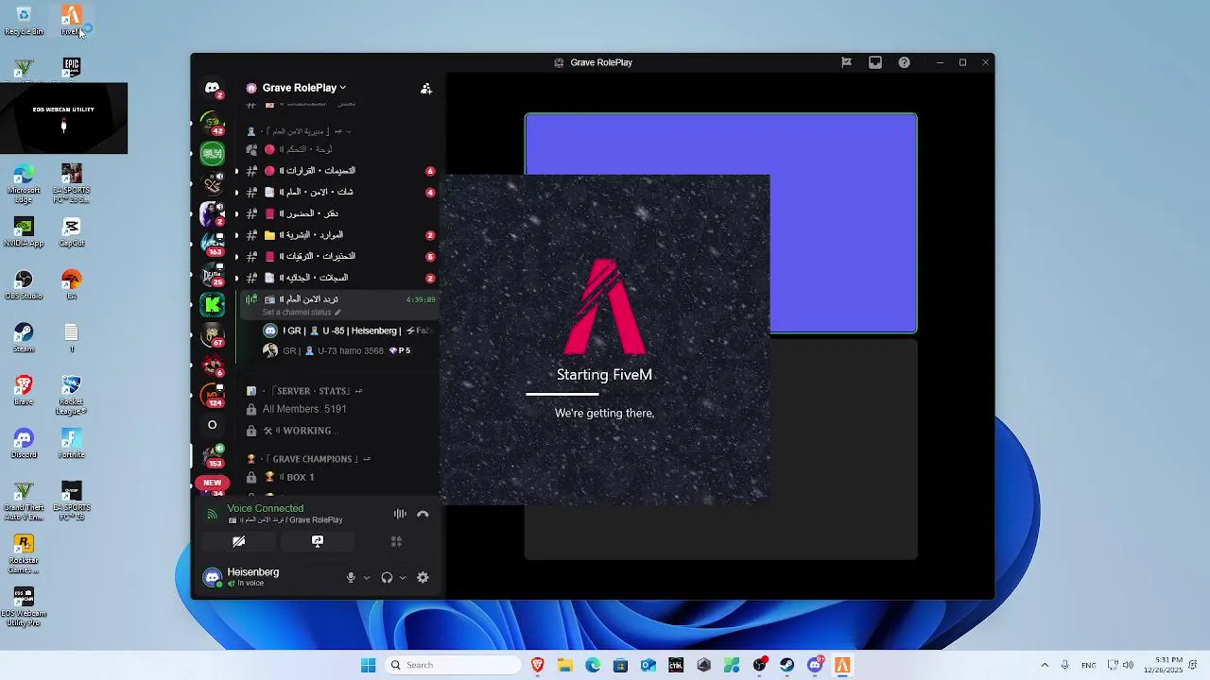Select the channel with 4 unread badge
1210x680 pixels.
pyautogui.click(x=340, y=192)
